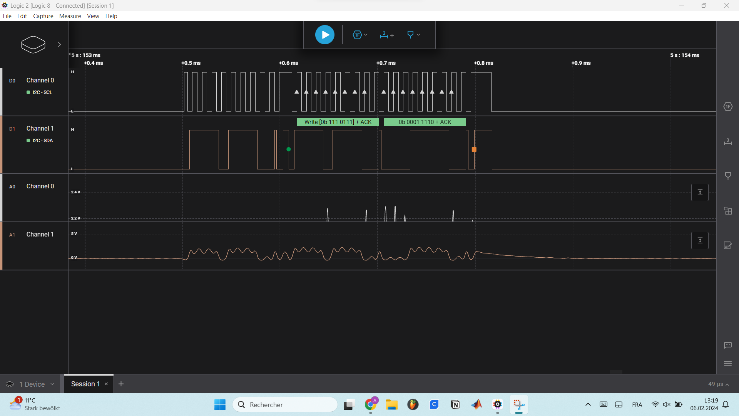
Task: Click the Logic device icon
Action: tap(33, 44)
